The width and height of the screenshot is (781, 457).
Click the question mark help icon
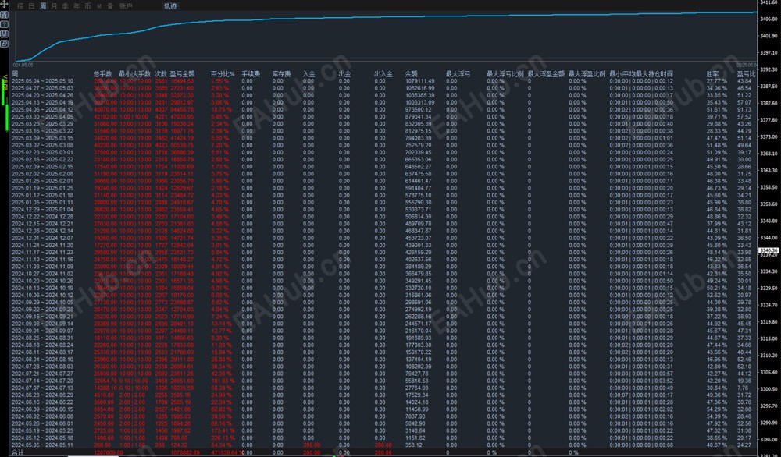[x=4, y=24]
